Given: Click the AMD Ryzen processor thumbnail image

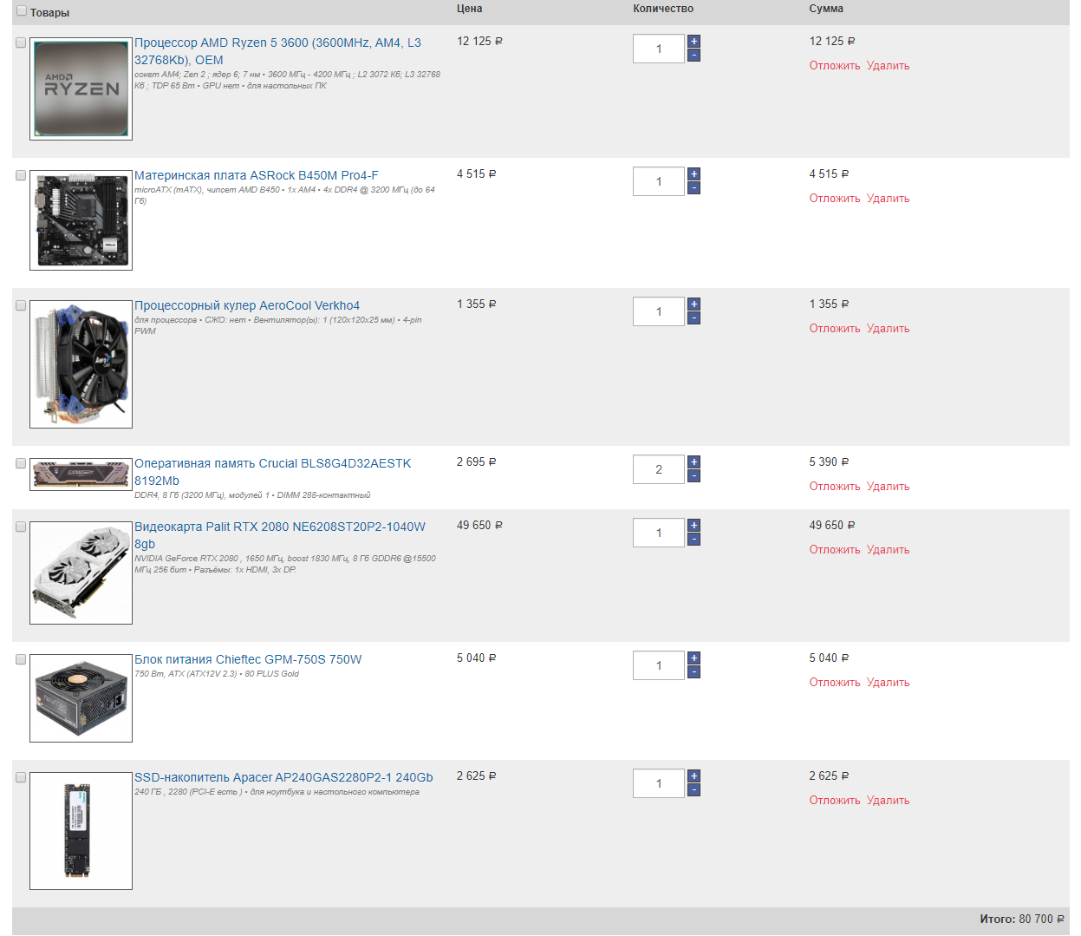Looking at the screenshot, I should (x=81, y=88).
